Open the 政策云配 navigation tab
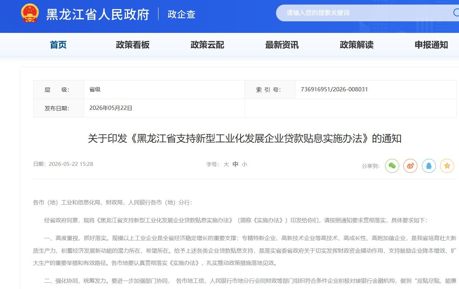The image size is (459, 289). tap(207, 45)
